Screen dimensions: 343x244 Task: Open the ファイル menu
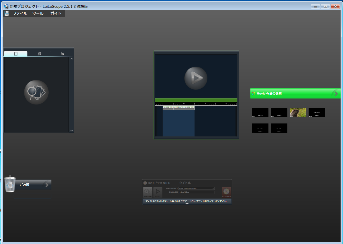pos(20,14)
